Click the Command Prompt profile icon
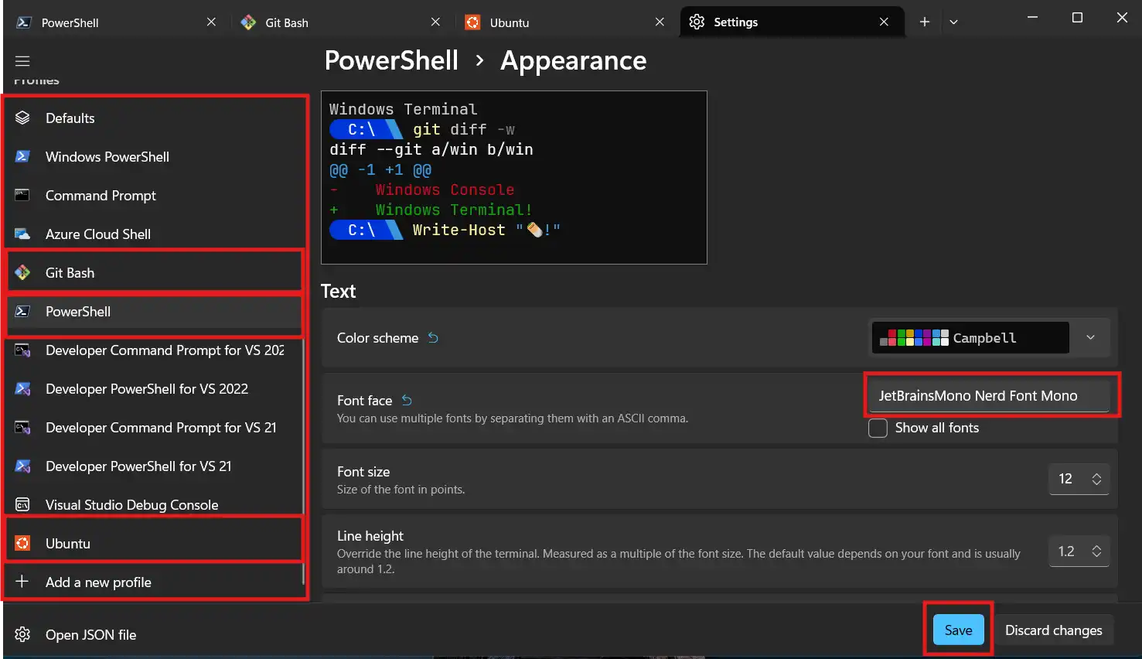 click(x=22, y=195)
